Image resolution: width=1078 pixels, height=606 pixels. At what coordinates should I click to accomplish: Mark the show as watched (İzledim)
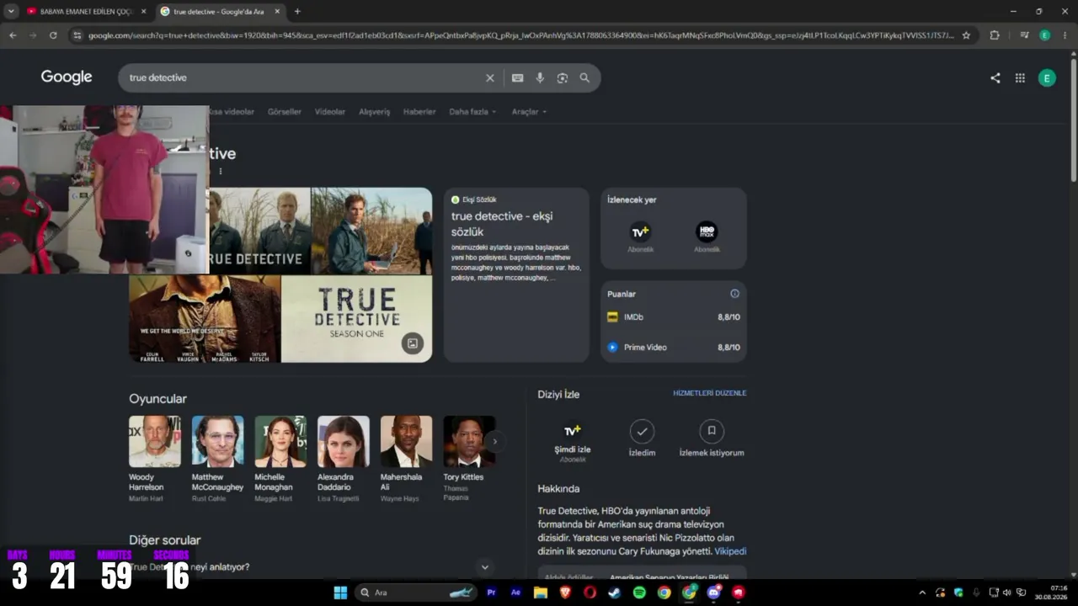[x=642, y=439]
